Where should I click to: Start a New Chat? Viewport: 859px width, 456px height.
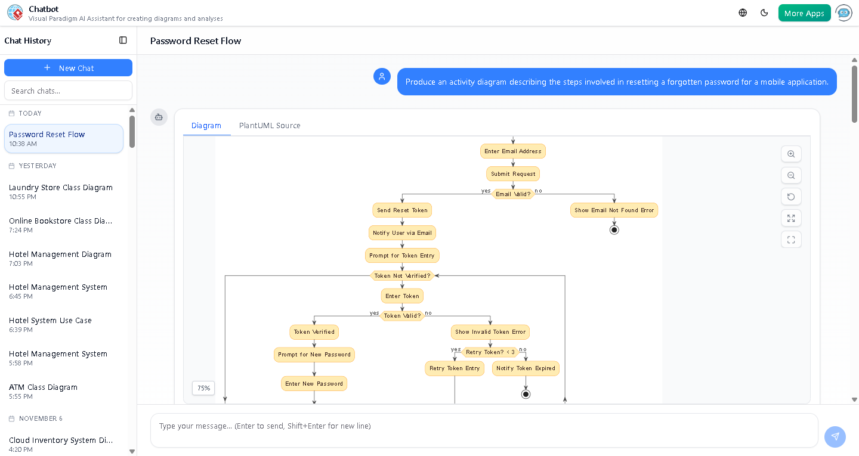[68, 67]
